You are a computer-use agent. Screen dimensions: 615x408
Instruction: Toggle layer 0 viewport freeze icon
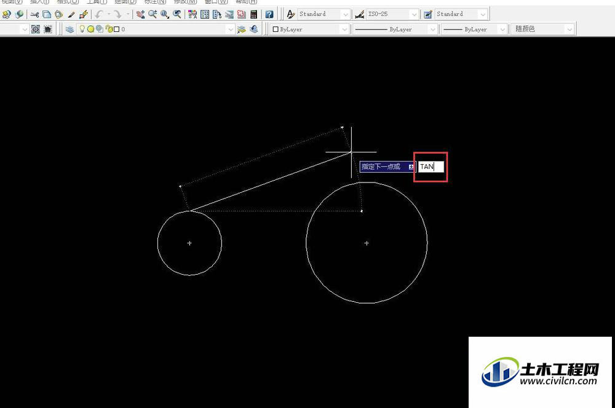[100, 29]
